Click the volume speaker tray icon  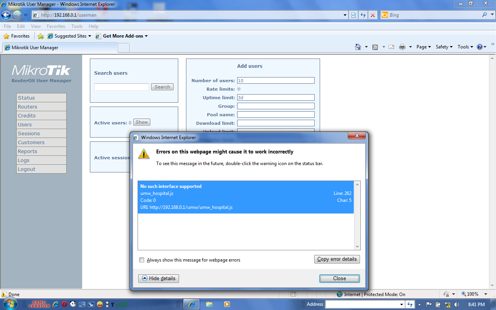pyautogui.click(x=456, y=305)
